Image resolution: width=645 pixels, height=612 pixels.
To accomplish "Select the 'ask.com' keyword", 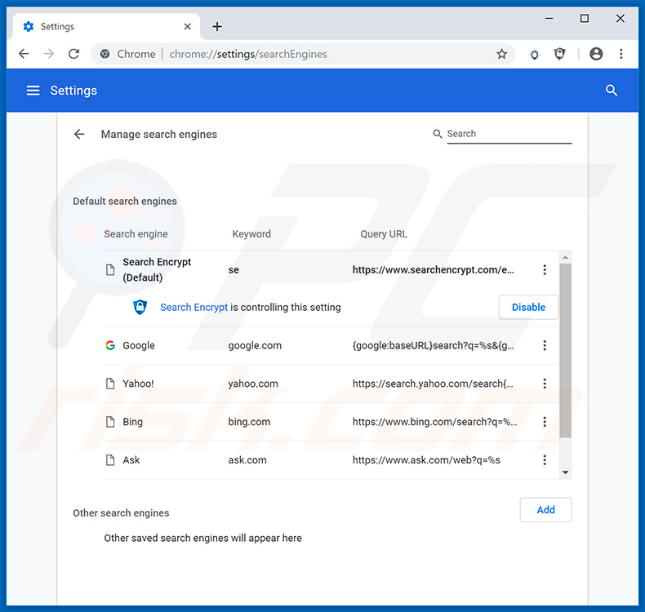I will tap(247, 460).
